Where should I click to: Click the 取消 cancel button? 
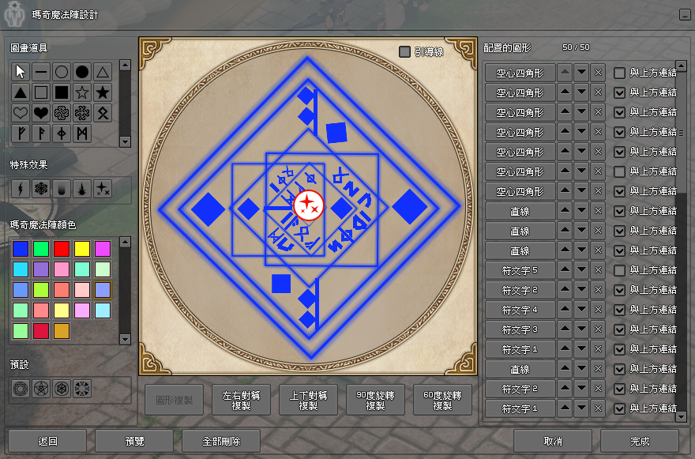click(x=553, y=441)
